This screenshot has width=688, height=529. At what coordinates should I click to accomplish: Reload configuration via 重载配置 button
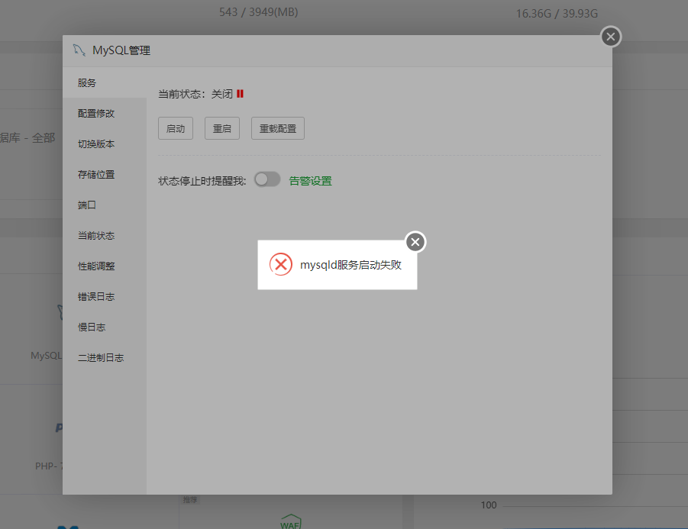[278, 128]
